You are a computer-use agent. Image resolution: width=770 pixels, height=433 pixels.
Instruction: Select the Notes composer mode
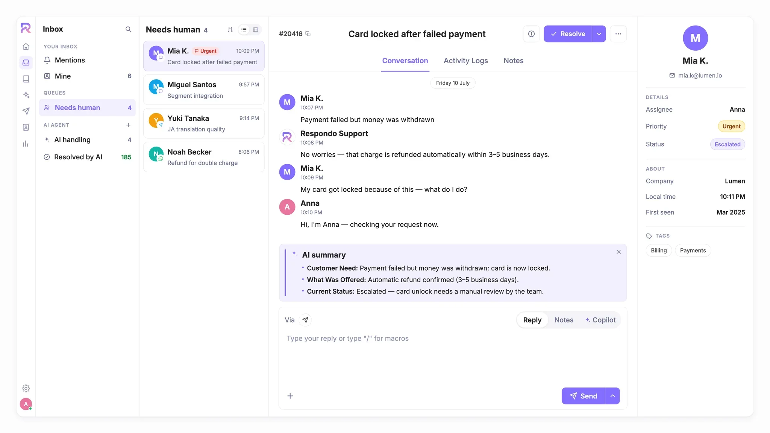564,320
